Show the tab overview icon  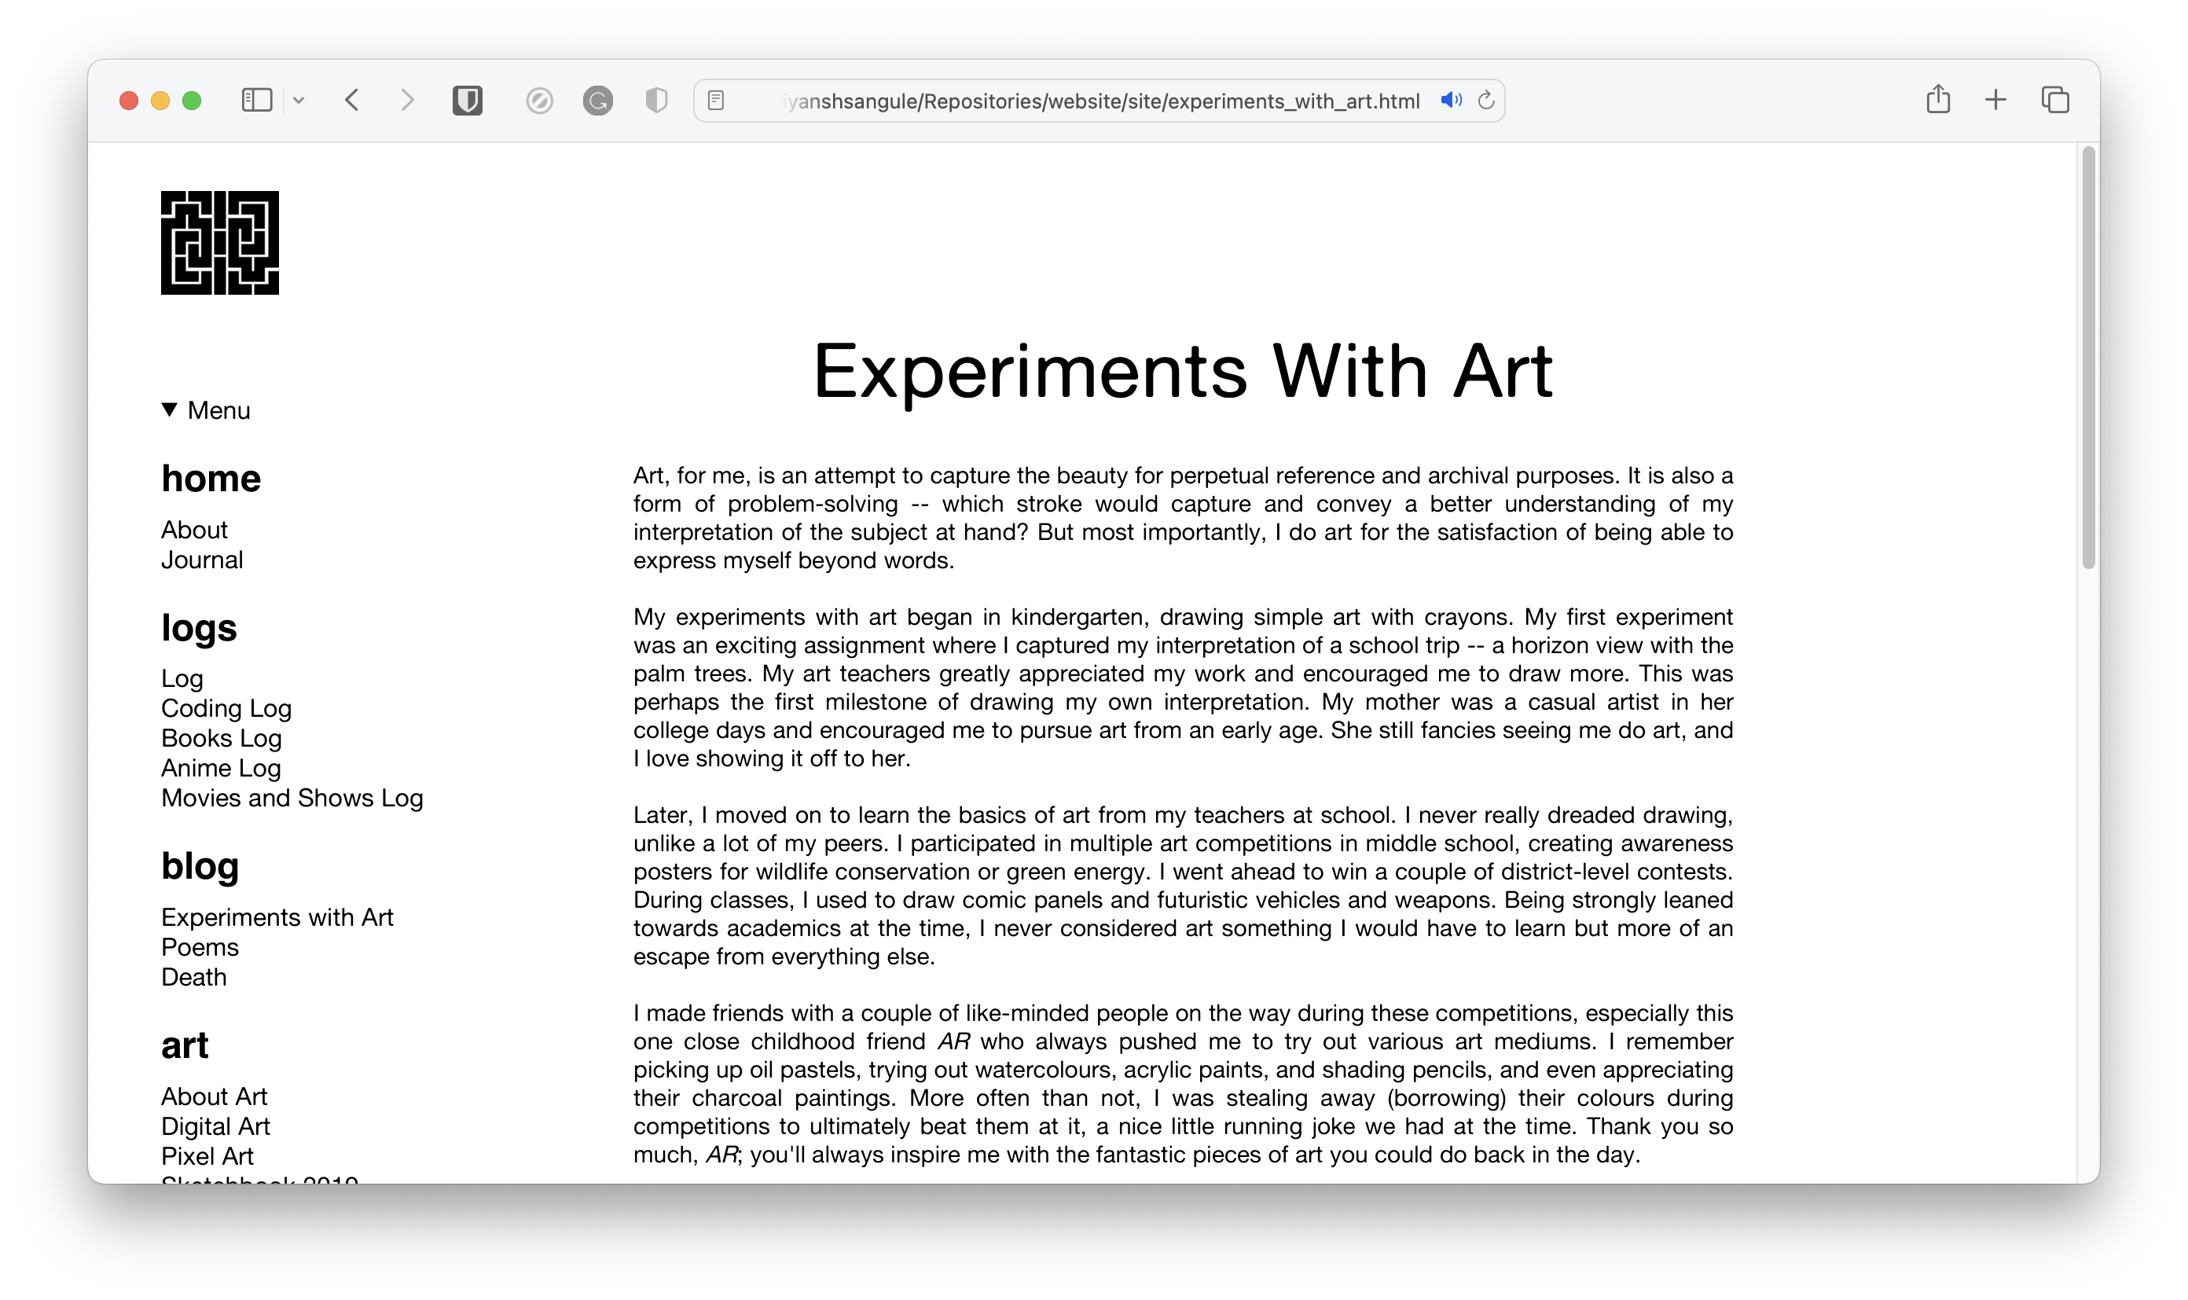point(2055,100)
